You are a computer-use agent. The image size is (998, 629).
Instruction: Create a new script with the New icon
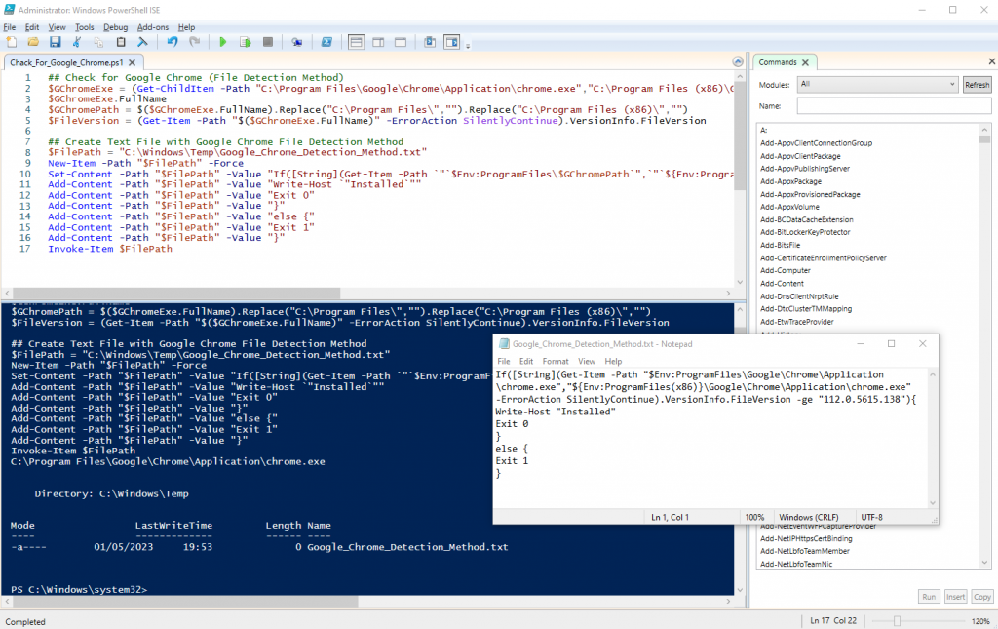pos(11,42)
